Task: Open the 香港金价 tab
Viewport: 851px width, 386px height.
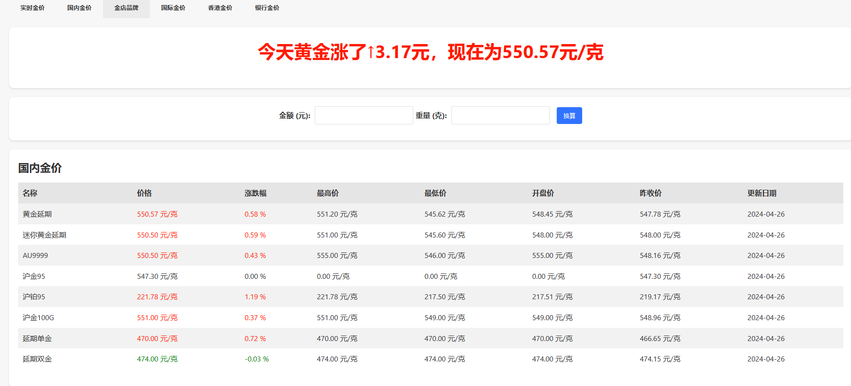Action: click(x=220, y=8)
